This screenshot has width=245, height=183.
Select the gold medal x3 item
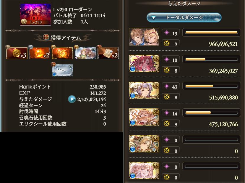click(17, 53)
